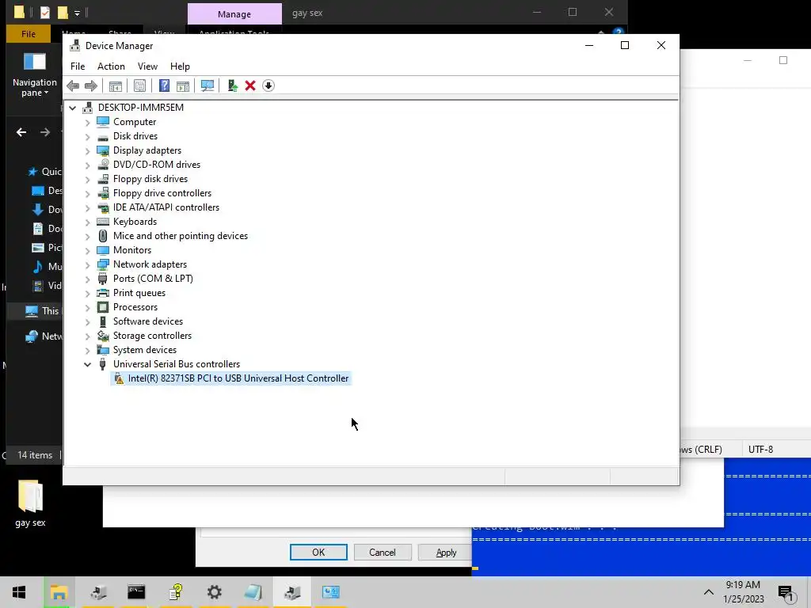811x608 pixels.
Task: Click the Forward arrow in Device Manager toolbar
Action: tap(91, 85)
